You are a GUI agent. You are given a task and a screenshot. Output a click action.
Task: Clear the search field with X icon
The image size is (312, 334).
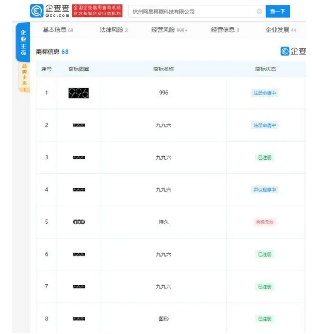[259, 11]
